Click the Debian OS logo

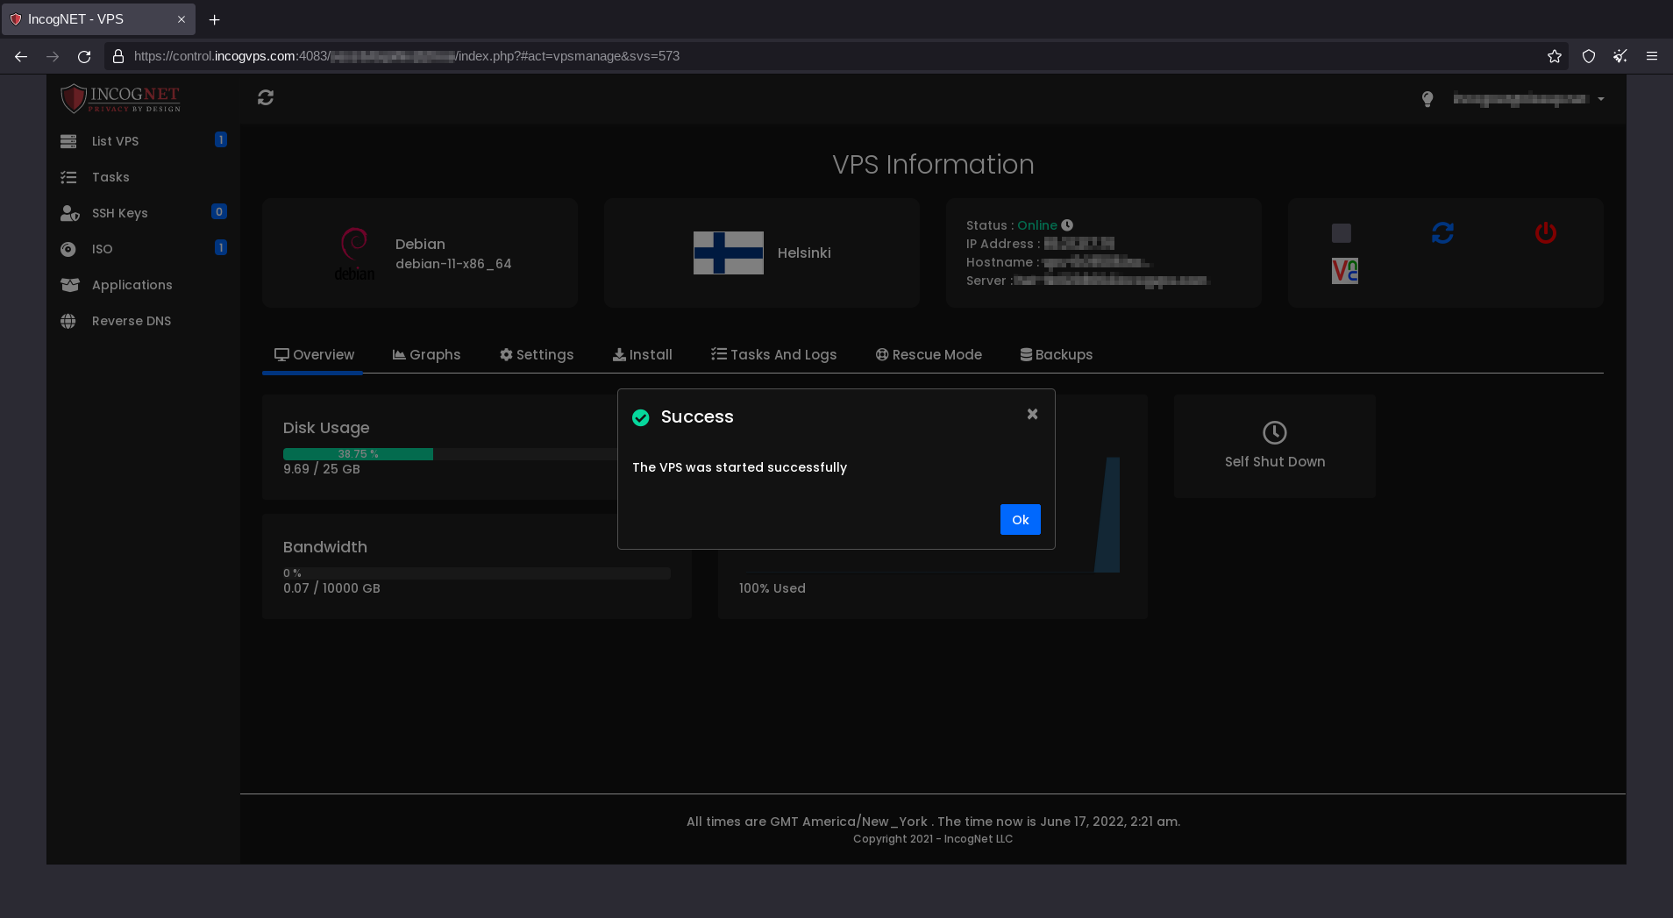coord(354,253)
